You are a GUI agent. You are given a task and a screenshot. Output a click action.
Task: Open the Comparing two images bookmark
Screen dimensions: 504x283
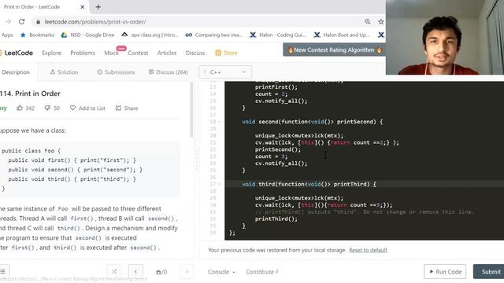pos(214,35)
